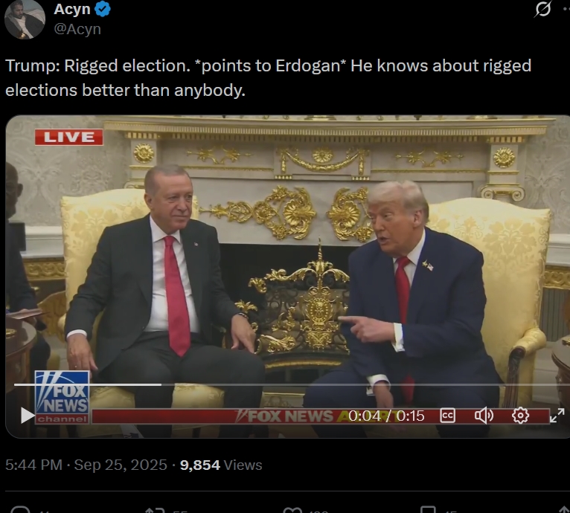Open the more options menu on post

pyautogui.click(x=566, y=9)
